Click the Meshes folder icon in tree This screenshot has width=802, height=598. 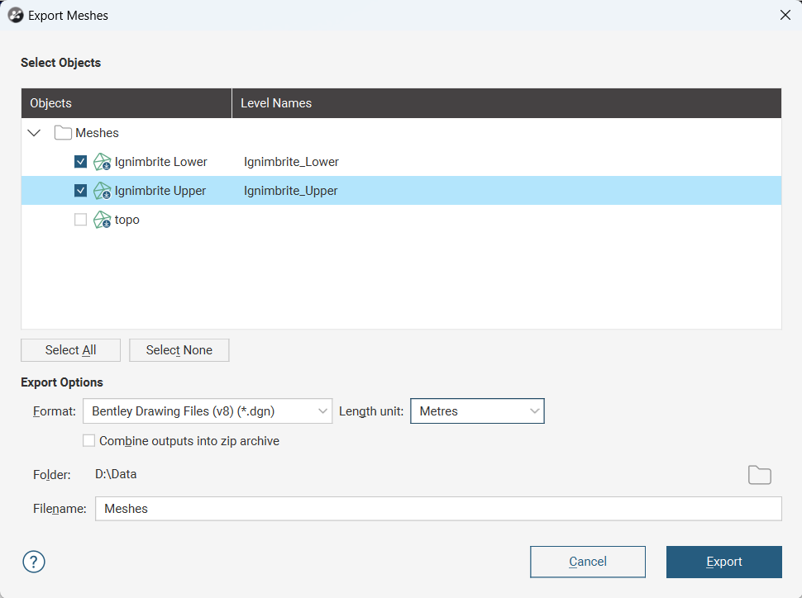click(63, 133)
